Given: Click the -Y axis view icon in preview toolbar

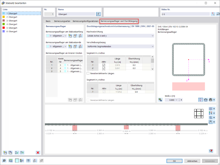Looking at the screenshot, I should [211, 113].
